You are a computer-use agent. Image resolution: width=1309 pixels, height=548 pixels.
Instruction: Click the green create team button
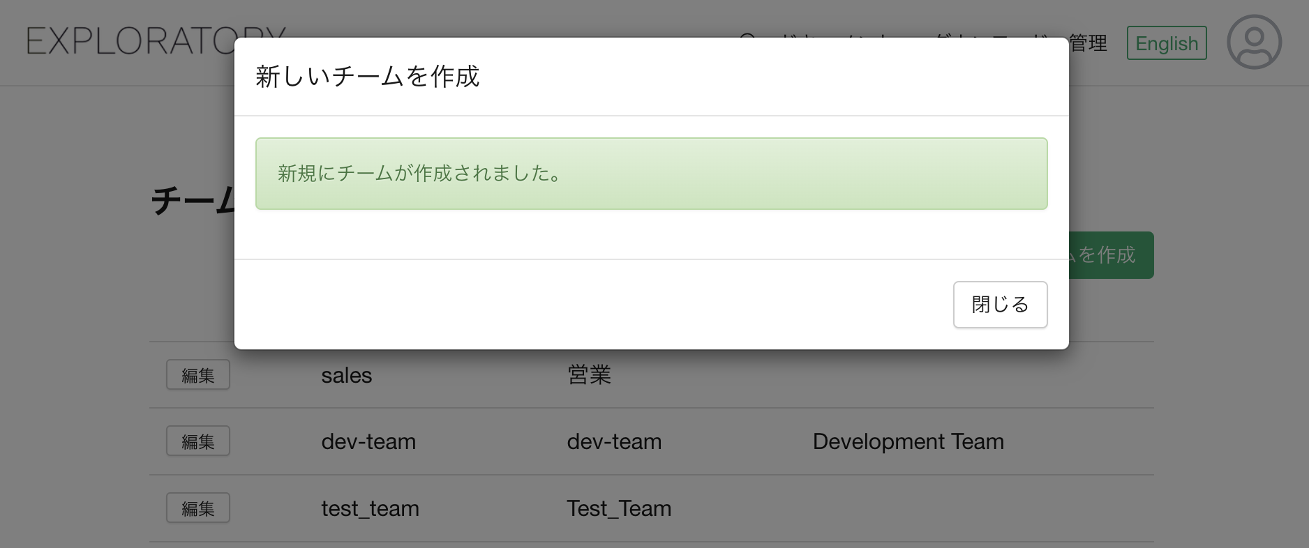click(x=1111, y=255)
